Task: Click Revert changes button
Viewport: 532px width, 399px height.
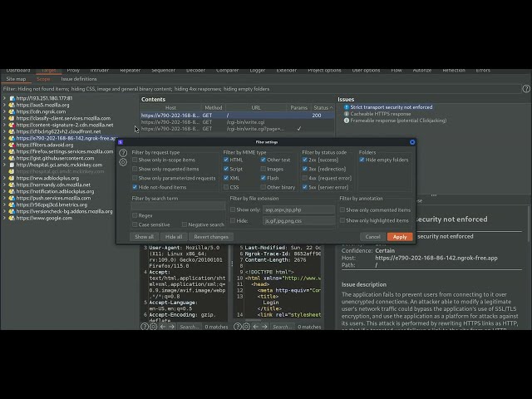Action: [211, 237]
